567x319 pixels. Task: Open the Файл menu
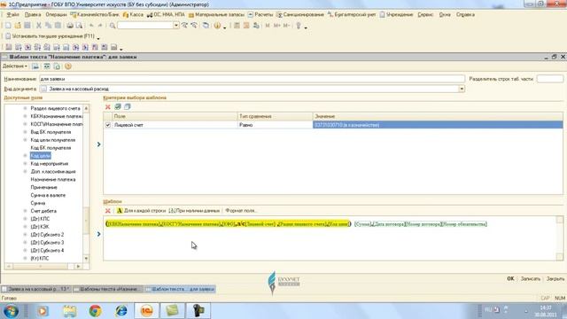(12, 15)
